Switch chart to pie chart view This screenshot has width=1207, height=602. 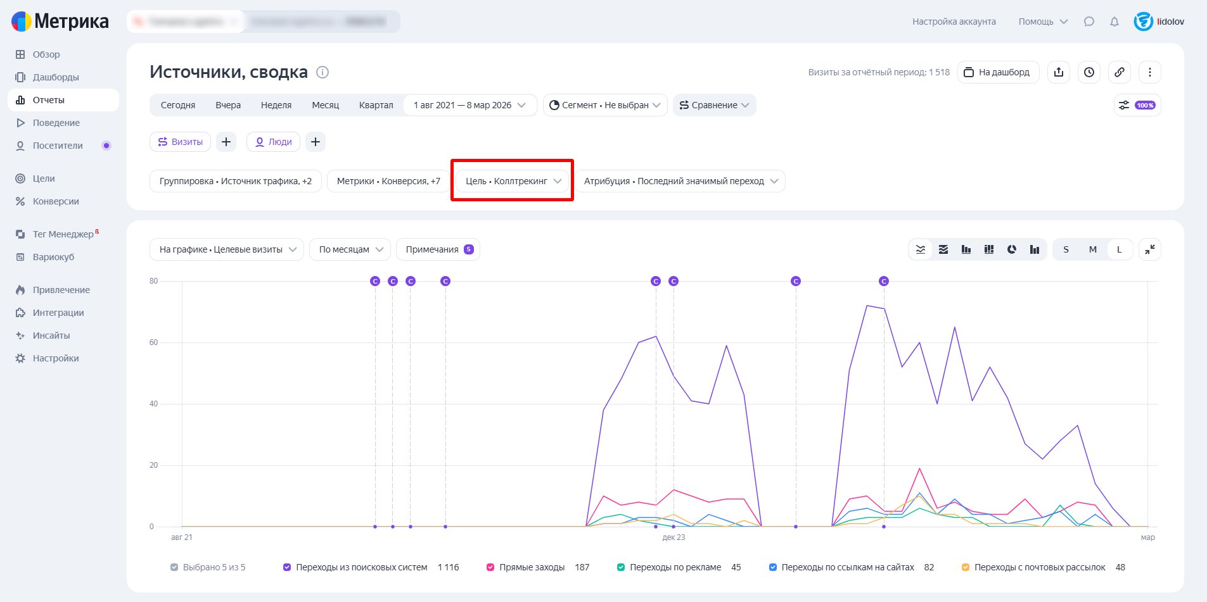tap(1012, 249)
